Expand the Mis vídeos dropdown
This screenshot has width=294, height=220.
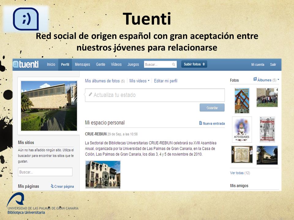[139, 81]
